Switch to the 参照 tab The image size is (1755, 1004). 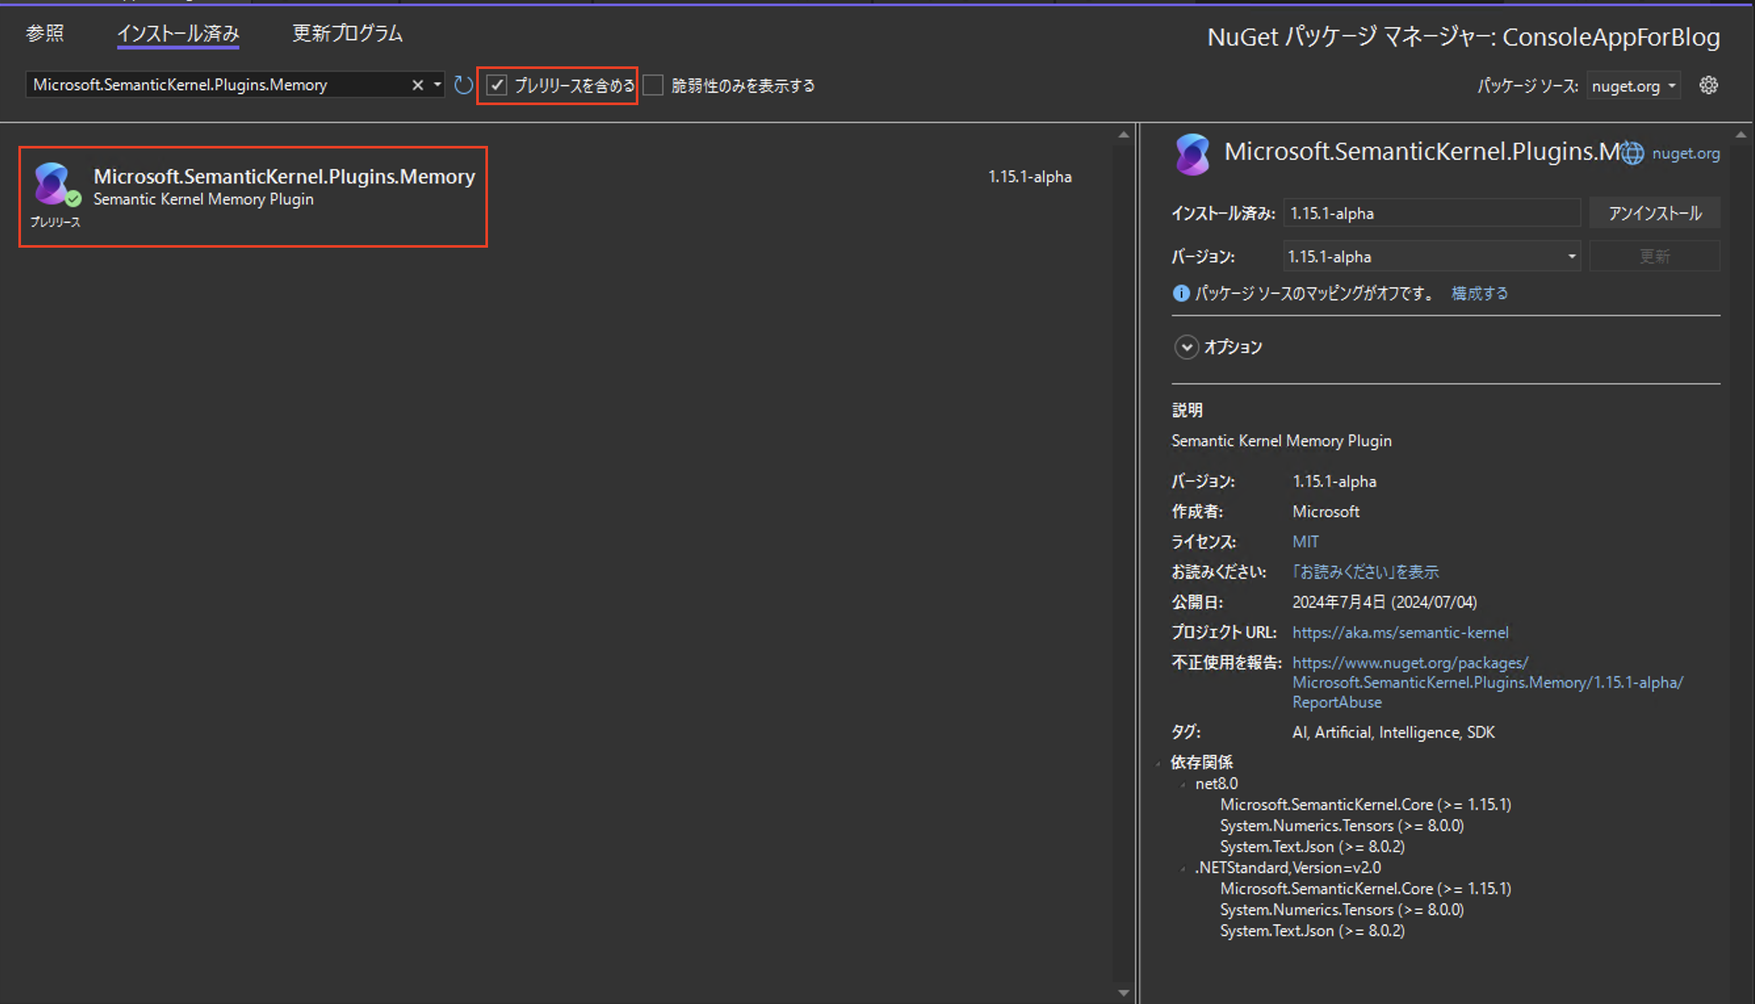(x=44, y=32)
